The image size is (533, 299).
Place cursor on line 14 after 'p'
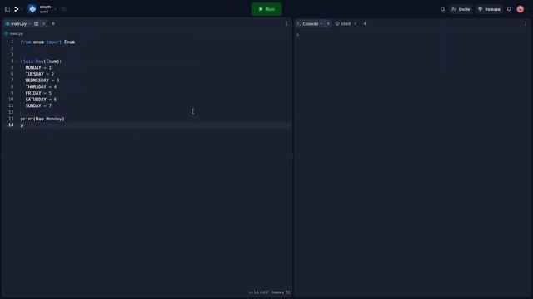click(24, 125)
